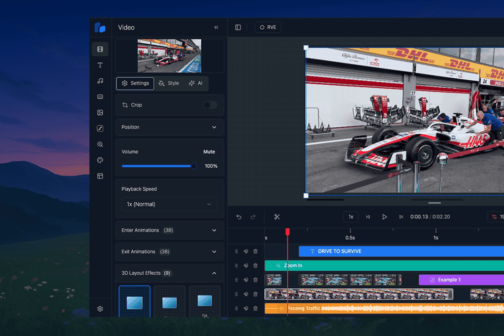Skip to the start of timeline
The image size is (504, 336).
[x=368, y=217]
